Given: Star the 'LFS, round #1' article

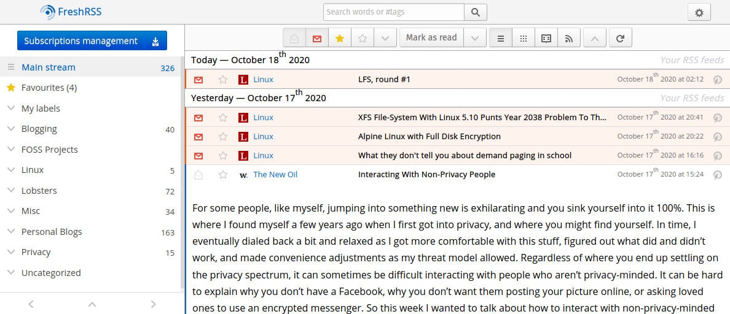Looking at the screenshot, I should pyautogui.click(x=223, y=80).
